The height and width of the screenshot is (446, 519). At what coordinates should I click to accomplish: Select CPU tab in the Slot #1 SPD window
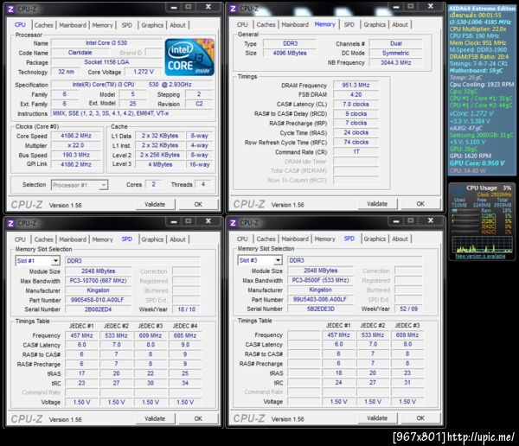pos(20,239)
